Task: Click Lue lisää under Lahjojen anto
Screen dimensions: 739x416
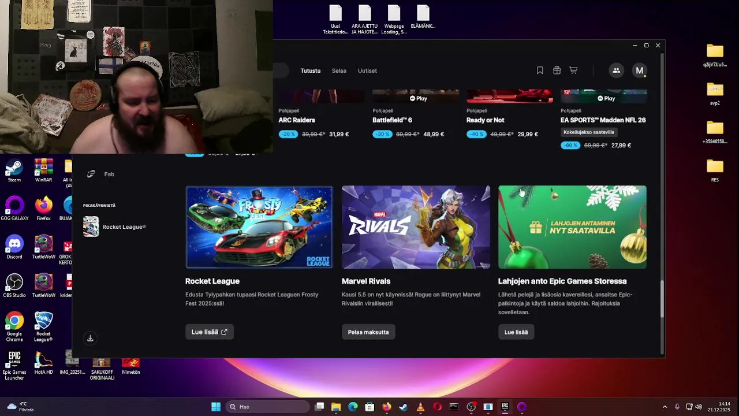Action: pyautogui.click(x=516, y=332)
